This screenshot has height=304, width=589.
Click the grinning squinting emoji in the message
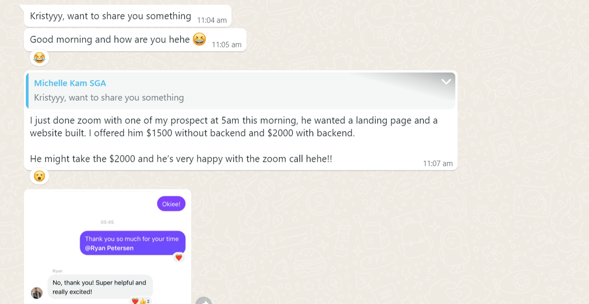coord(199,39)
